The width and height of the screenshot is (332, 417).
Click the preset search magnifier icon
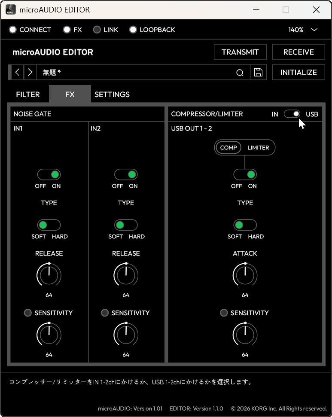(240, 73)
